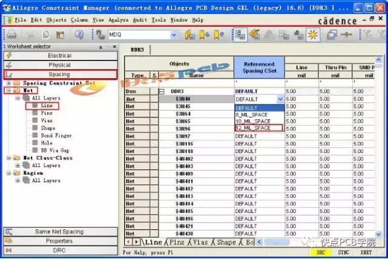Open the Same Net Spacing section

(61, 232)
